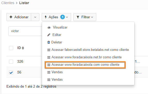Open the Clientes breadcrumb link
Screen dimensions: 148x94
(8, 3)
